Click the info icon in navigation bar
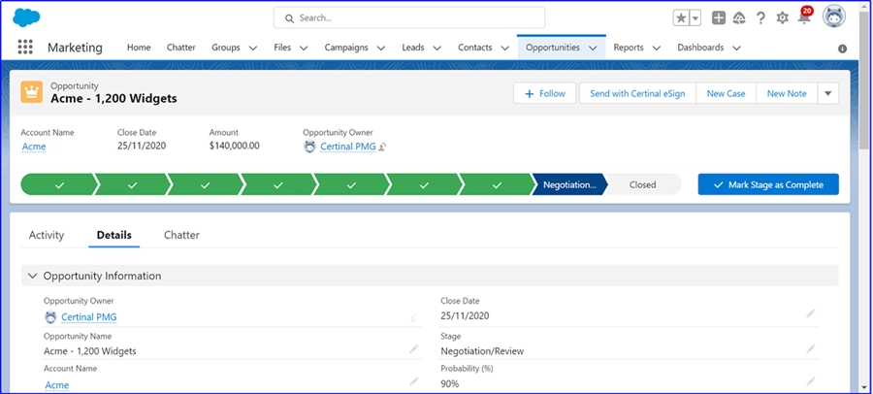The width and height of the screenshot is (873, 394). [842, 49]
